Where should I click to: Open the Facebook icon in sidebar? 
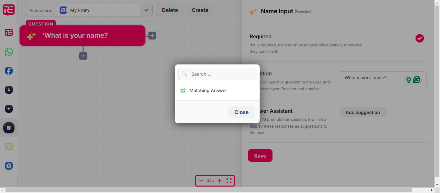[9, 71]
